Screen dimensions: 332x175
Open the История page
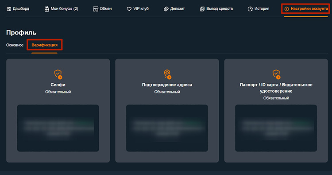point(259,9)
